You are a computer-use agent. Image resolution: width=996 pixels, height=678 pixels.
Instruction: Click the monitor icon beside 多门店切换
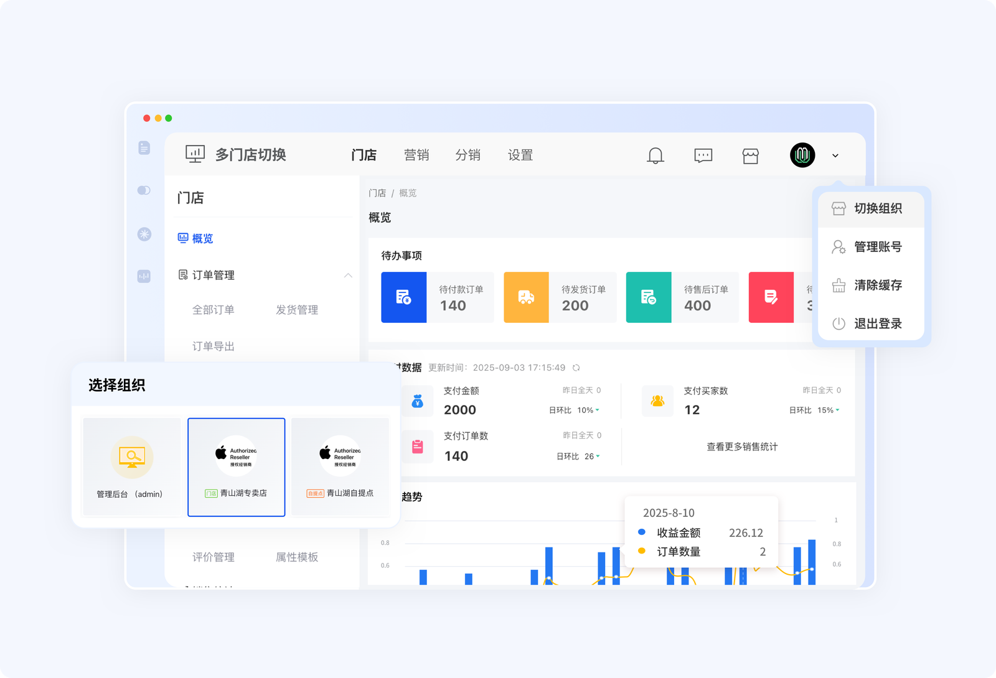pyautogui.click(x=195, y=154)
